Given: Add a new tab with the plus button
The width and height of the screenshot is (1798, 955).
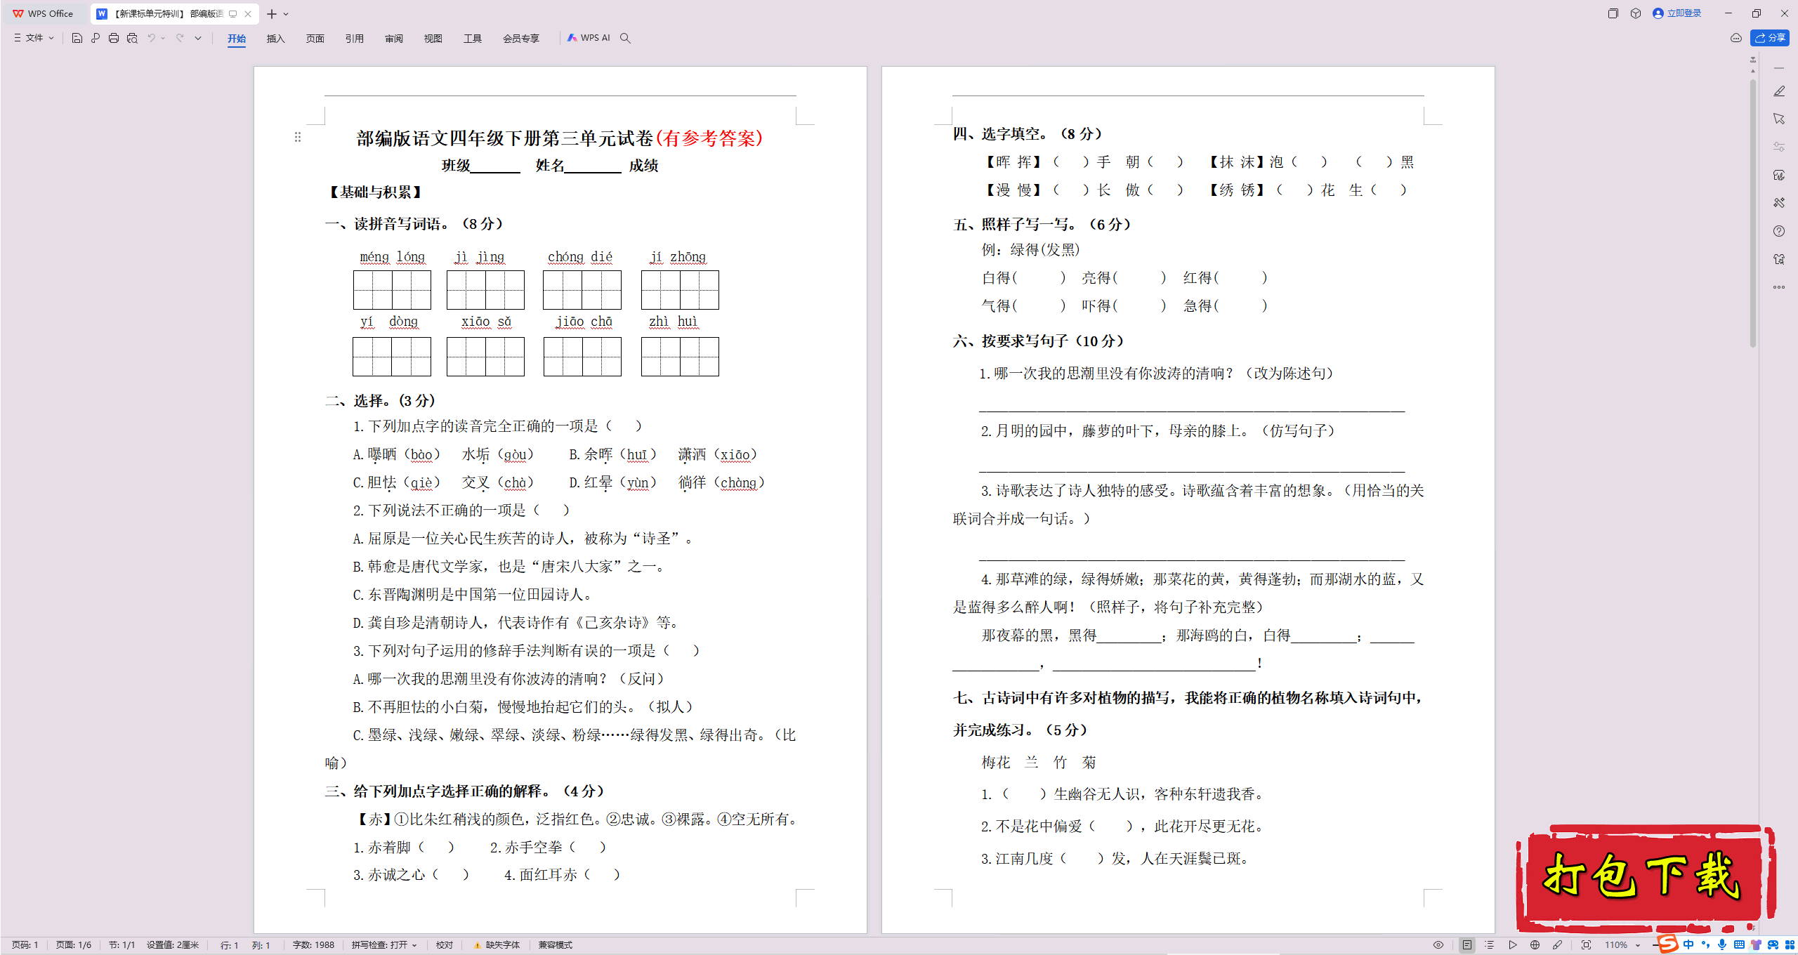Looking at the screenshot, I should (272, 14).
